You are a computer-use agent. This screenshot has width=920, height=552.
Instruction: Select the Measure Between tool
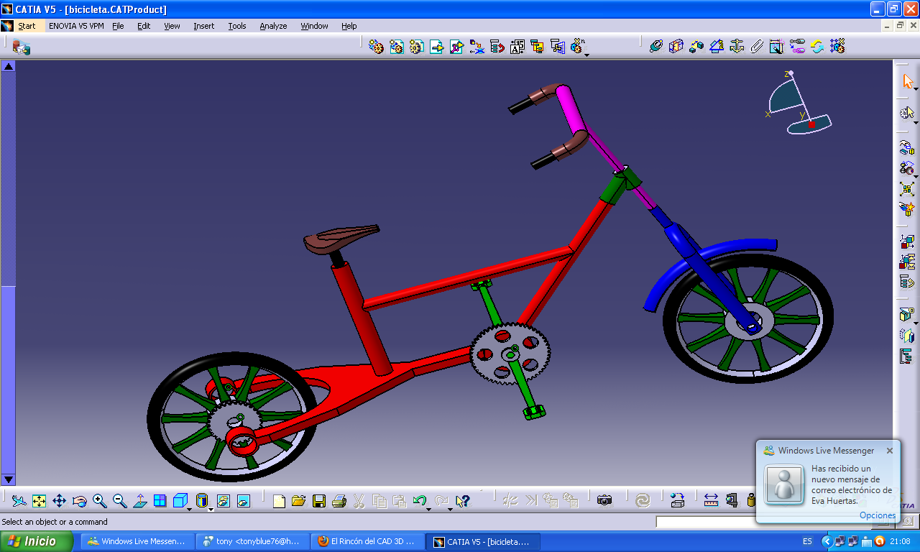711,500
